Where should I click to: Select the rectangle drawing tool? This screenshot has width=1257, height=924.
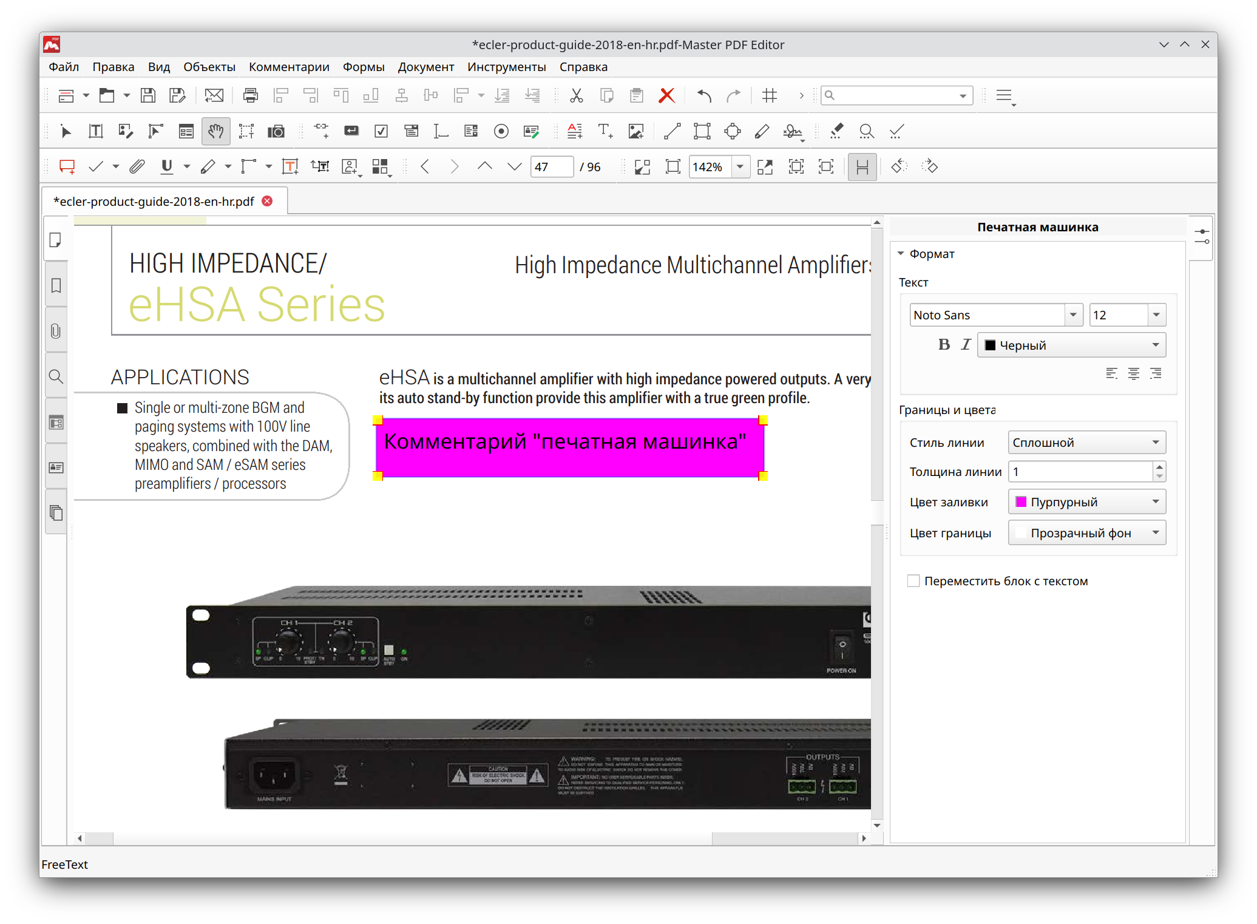(702, 131)
